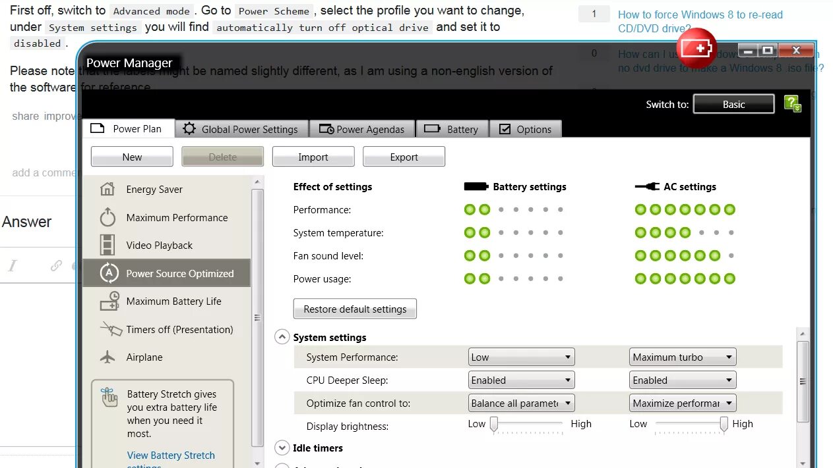Screen dimensions: 833x468
Task: Click the New power plan button
Action: click(x=132, y=157)
